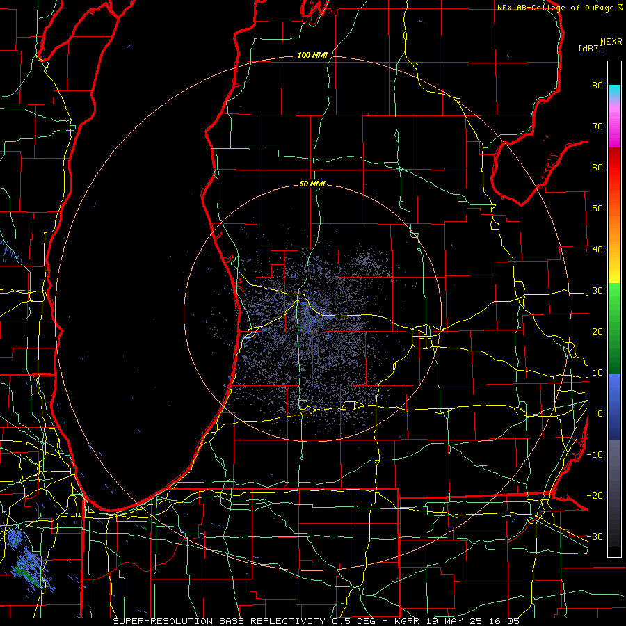Click the 0 value on dBZ scale
Screen dimensions: 626x626
click(x=600, y=414)
